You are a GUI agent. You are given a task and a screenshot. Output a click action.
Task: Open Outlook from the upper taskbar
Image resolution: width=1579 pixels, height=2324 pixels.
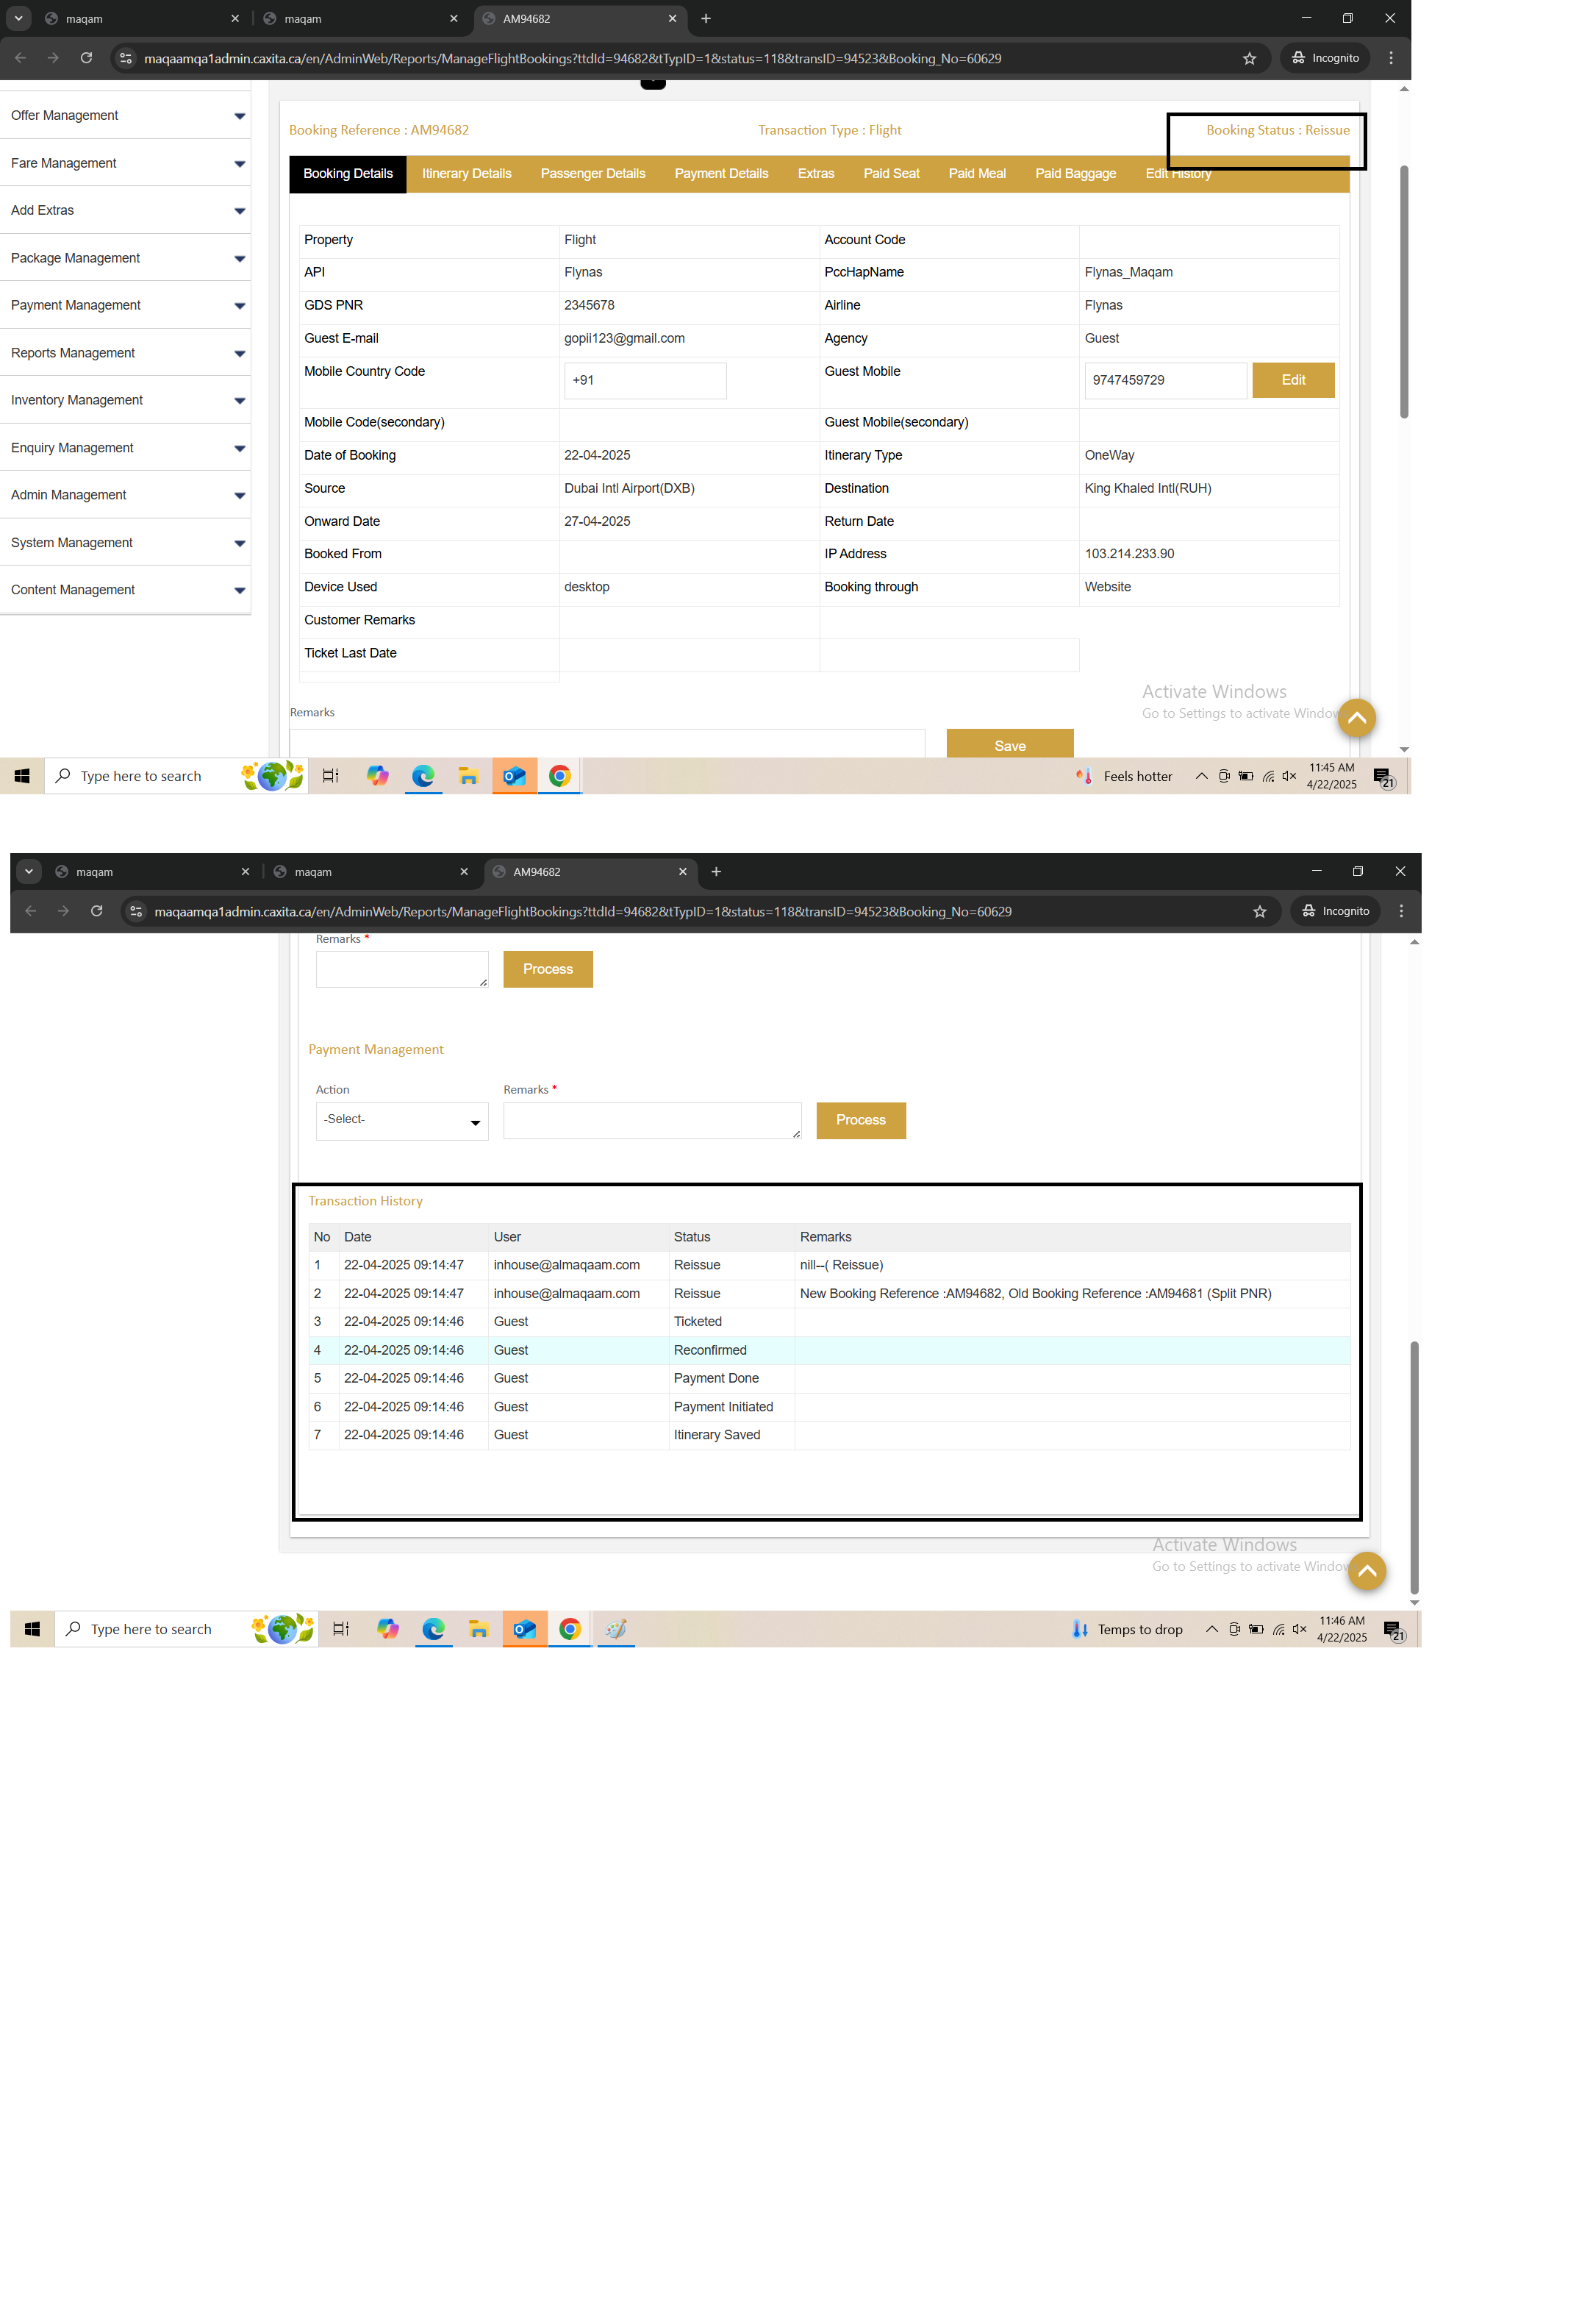coord(514,776)
